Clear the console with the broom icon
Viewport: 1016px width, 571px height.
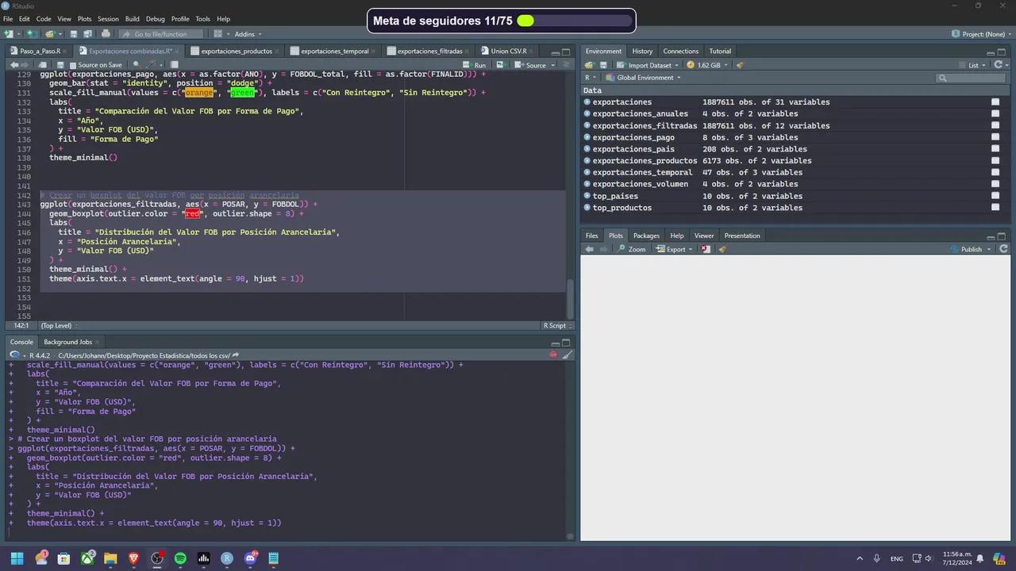[567, 354]
